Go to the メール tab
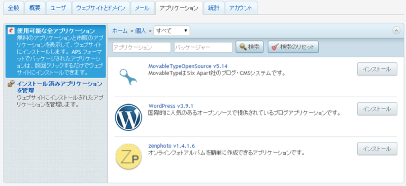 142,8
